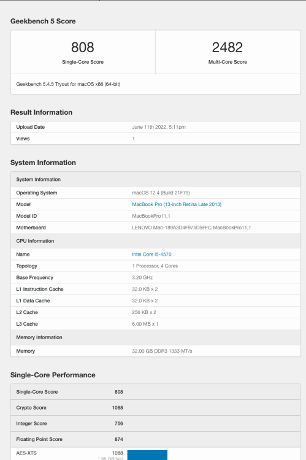The image size is (306, 460).
Task: Click the Multi-Core Score label under 2482
Action: 228,62
